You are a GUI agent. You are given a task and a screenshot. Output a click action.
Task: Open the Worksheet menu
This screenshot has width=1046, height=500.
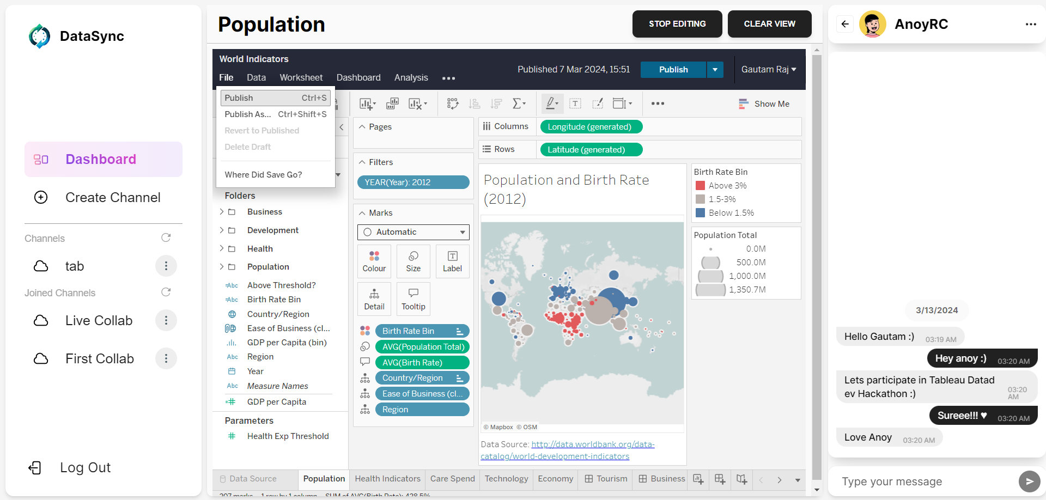click(x=301, y=78)
